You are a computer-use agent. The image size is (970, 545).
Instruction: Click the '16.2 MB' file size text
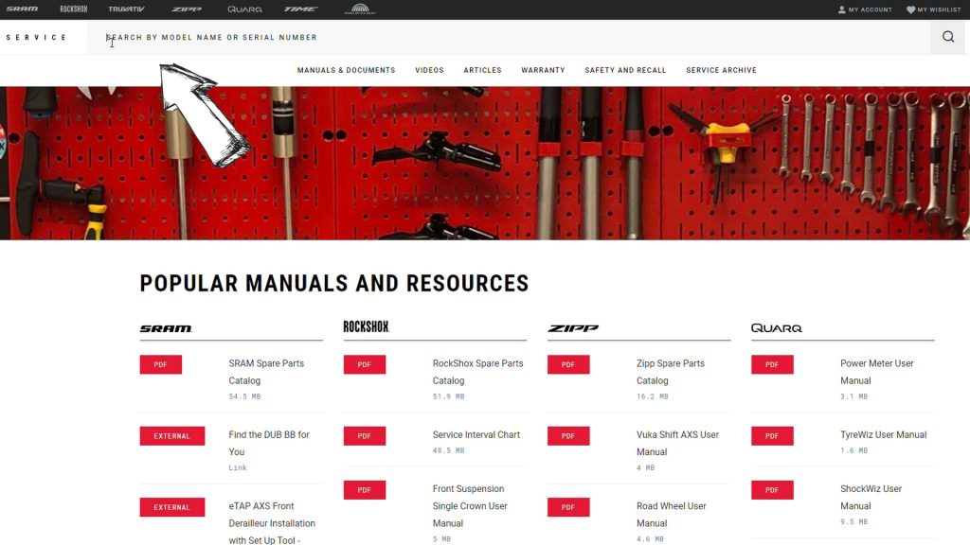pos(652,396)
